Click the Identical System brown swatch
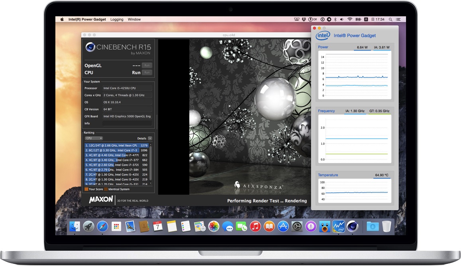This screenshot has height=269, width=461. coord(106,189)
